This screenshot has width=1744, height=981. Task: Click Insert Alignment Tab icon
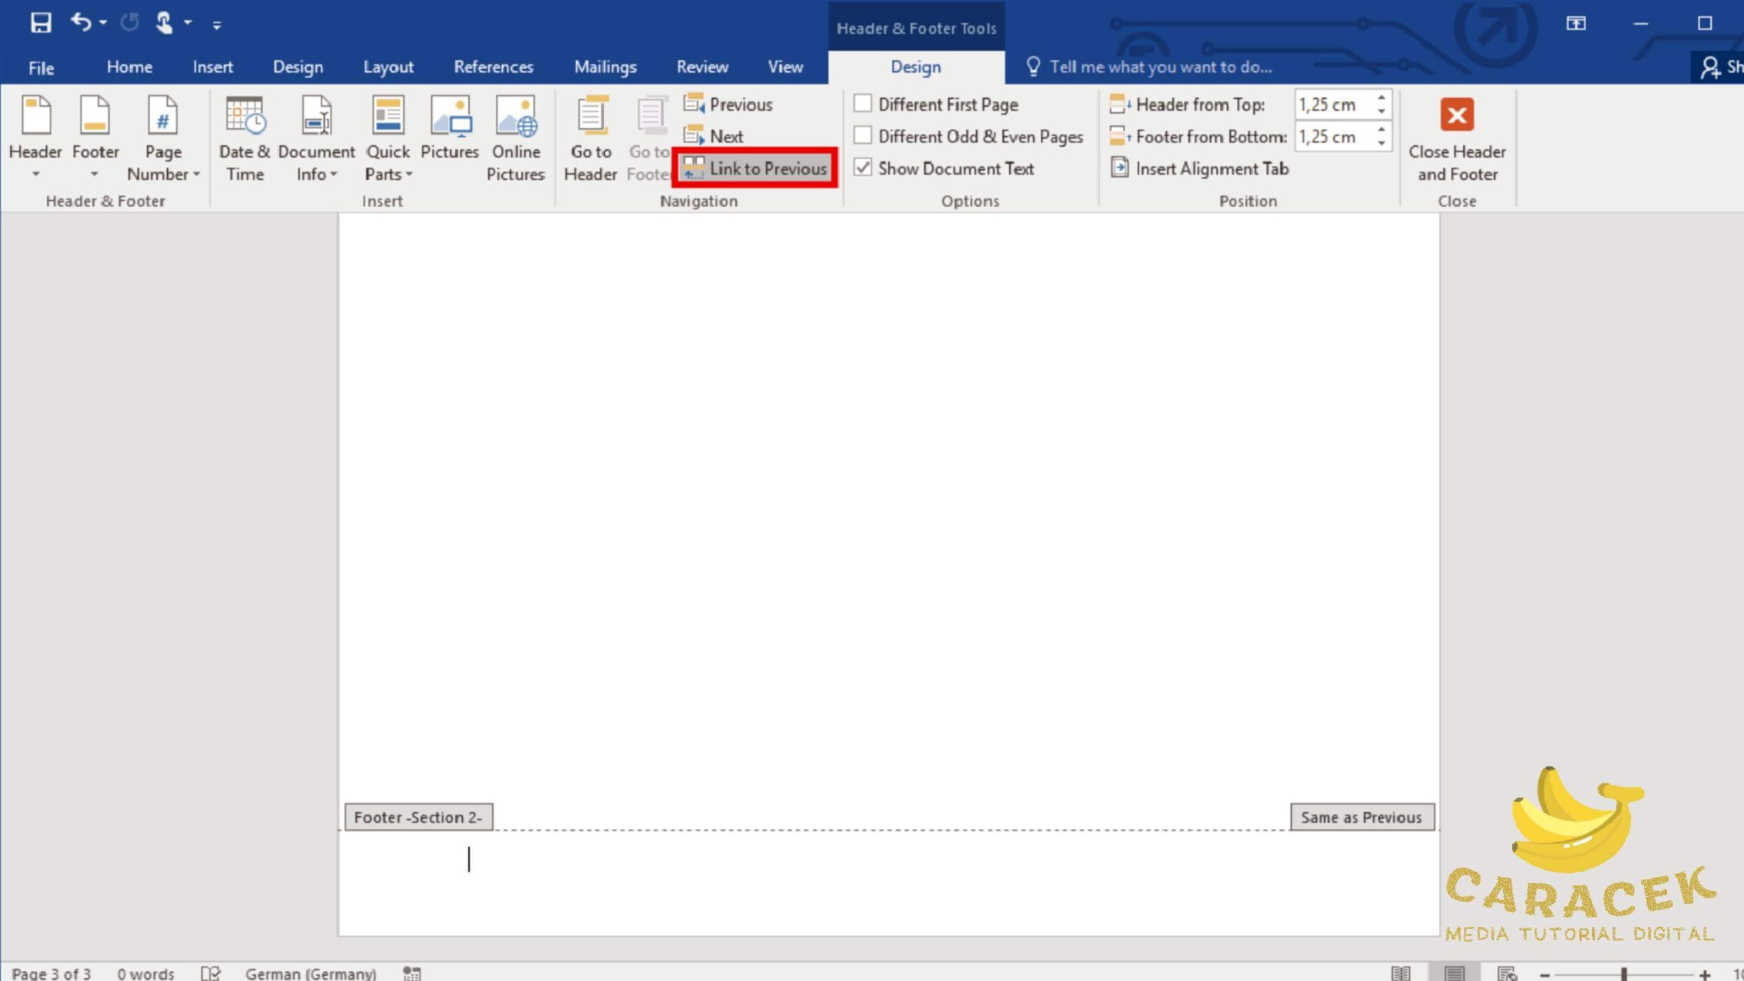1119,168
